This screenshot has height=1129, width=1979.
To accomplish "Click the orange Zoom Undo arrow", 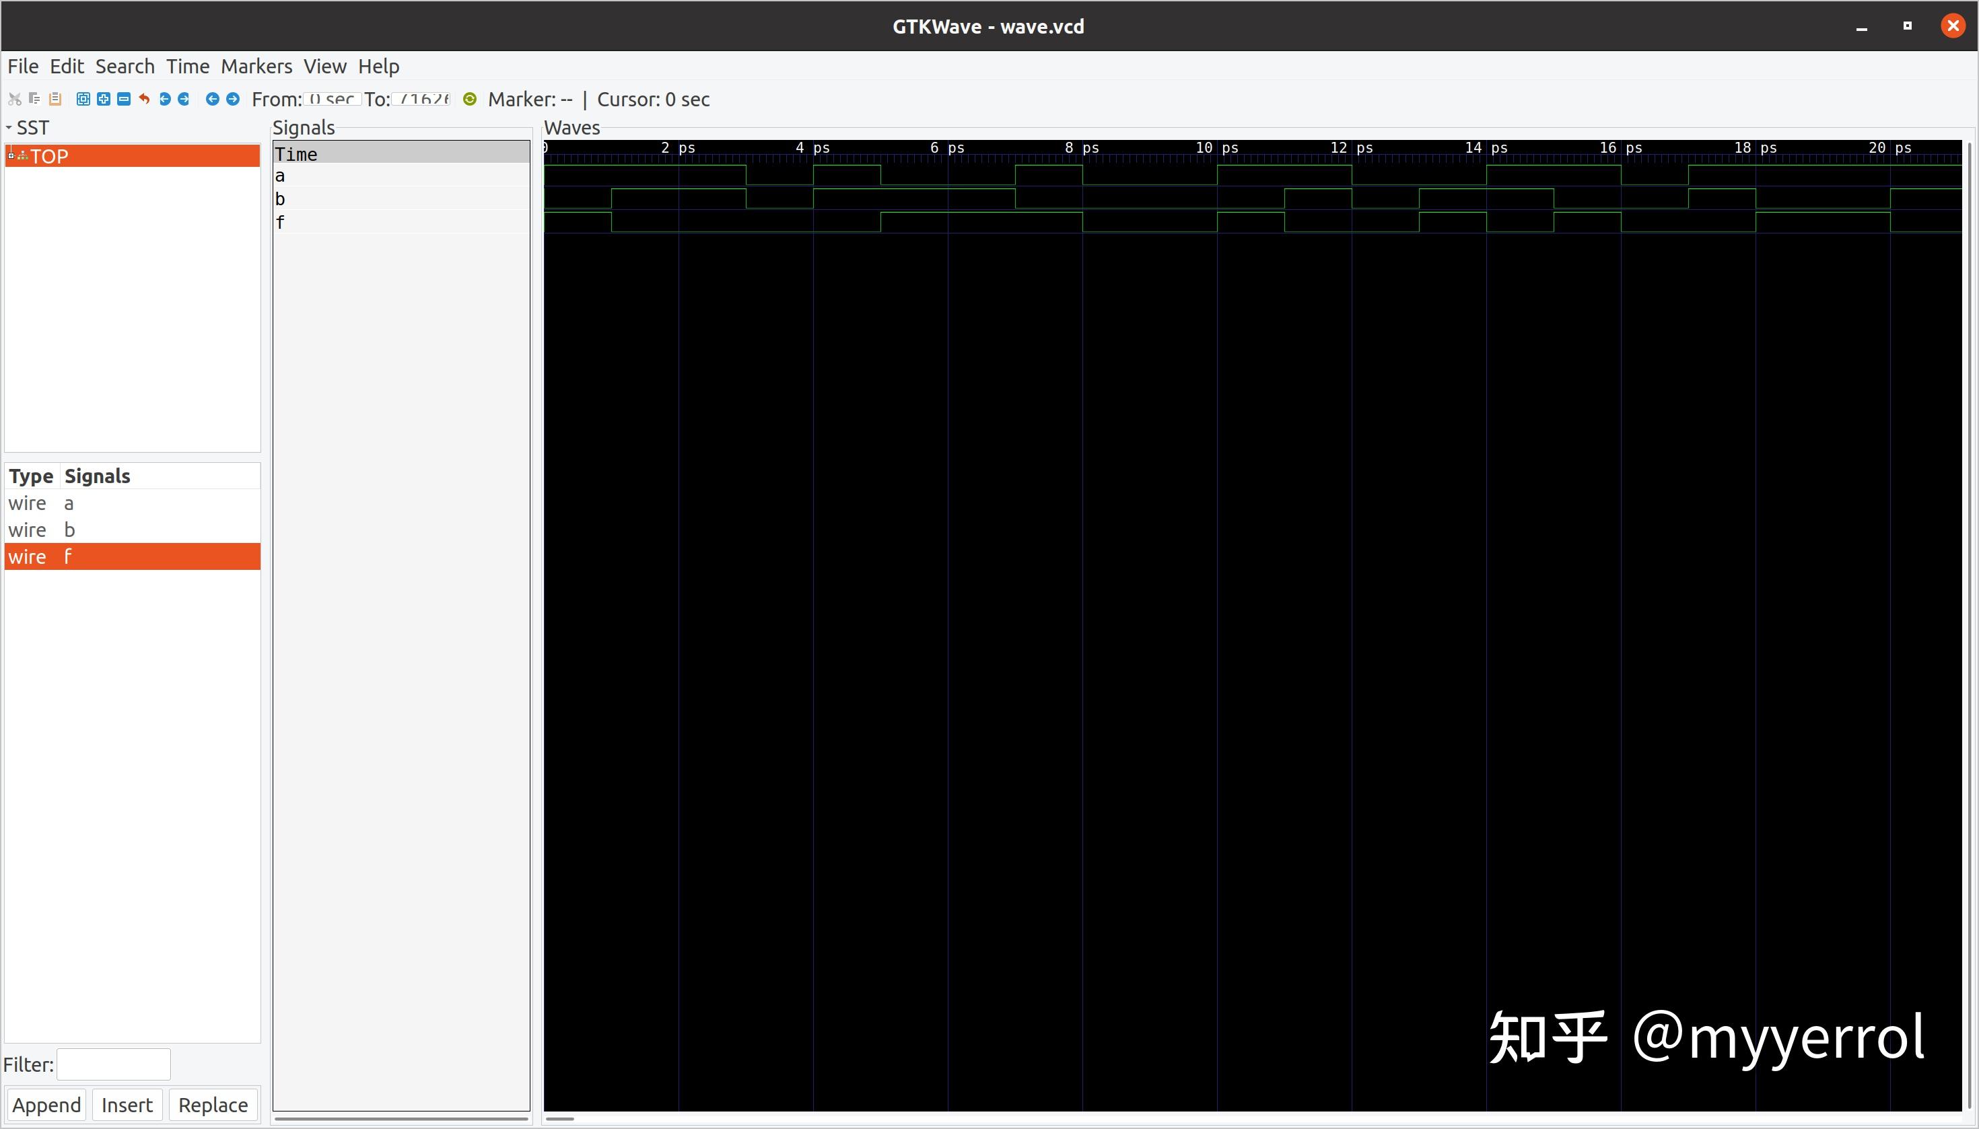I will pos(144,98).
